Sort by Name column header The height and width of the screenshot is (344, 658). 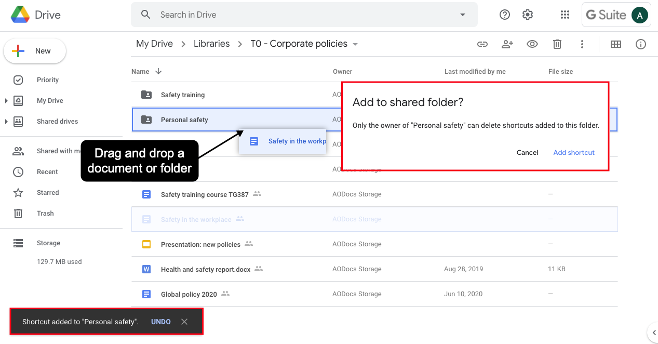(x=140, y=72)
